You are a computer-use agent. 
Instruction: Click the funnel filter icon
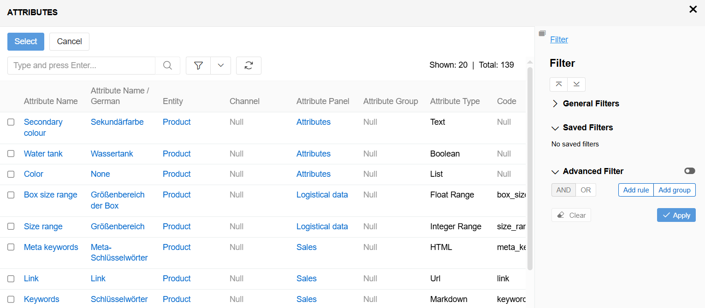tap(198, 65)
